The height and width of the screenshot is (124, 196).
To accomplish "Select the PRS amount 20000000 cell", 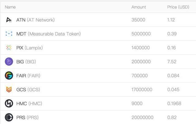I will (x=142, y=117).
